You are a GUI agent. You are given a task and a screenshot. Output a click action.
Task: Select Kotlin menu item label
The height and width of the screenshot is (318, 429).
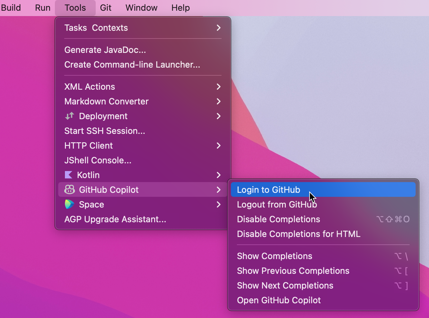click(88, 175)
